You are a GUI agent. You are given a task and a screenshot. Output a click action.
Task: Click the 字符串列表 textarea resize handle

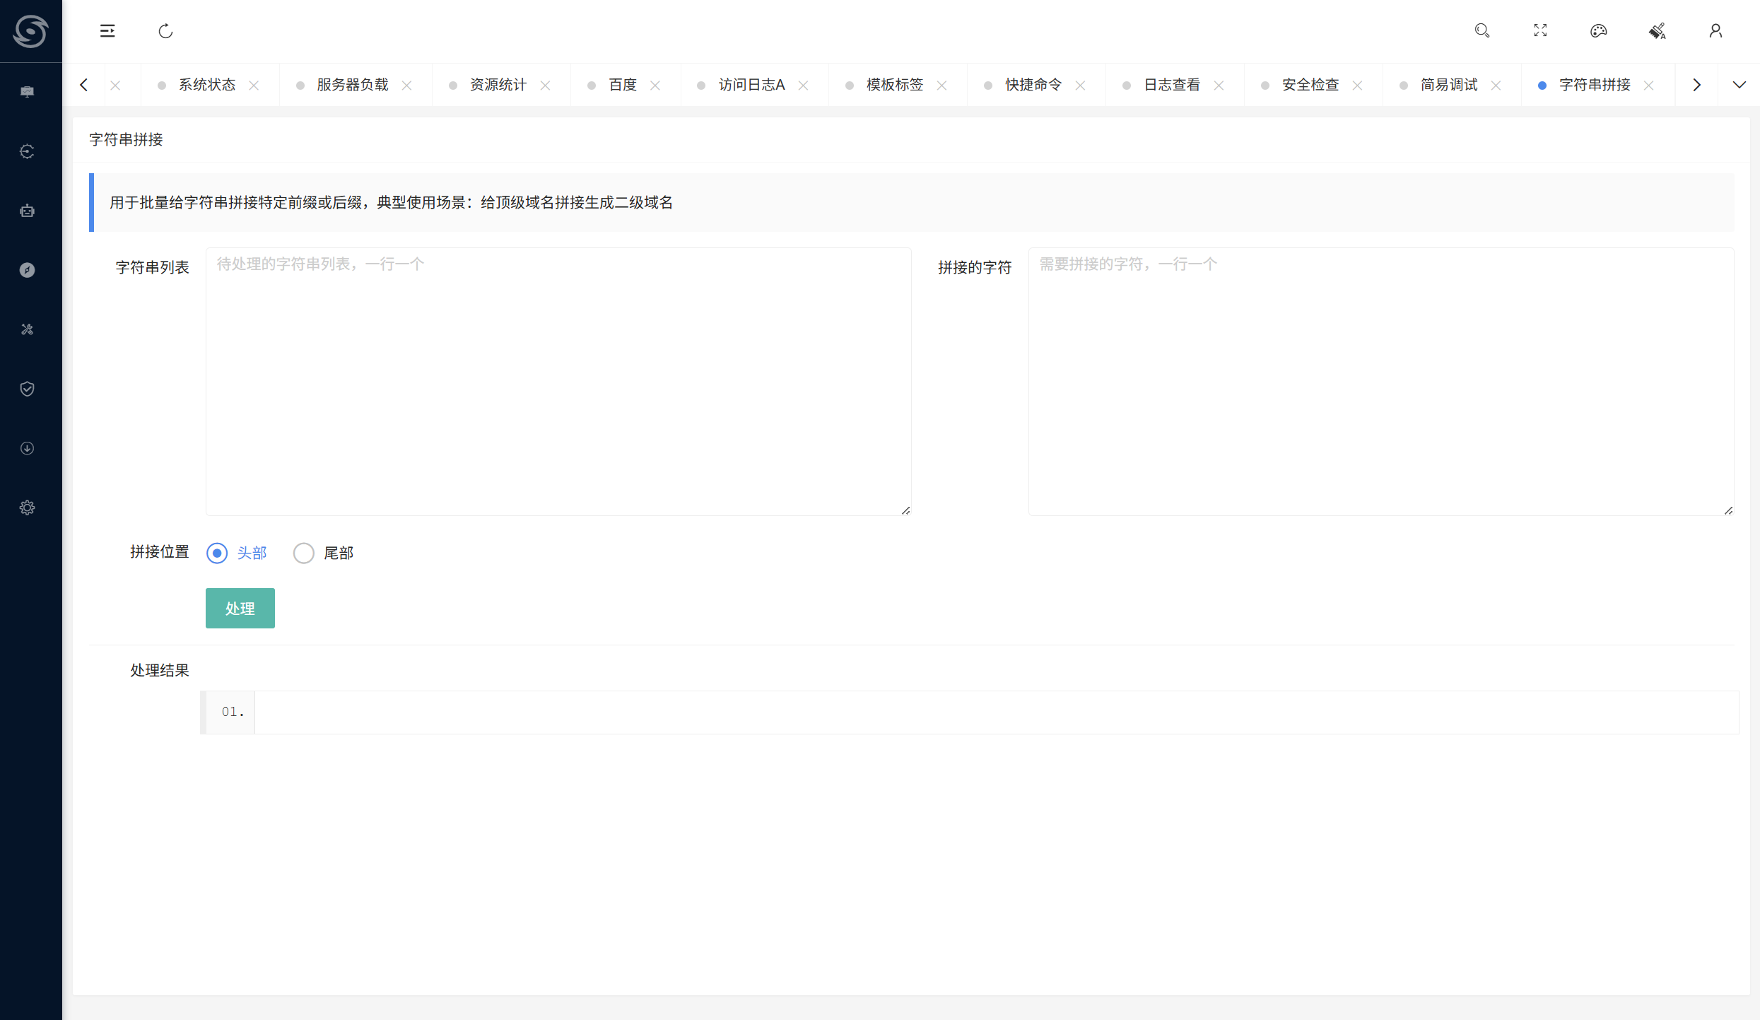coord(906,510)
